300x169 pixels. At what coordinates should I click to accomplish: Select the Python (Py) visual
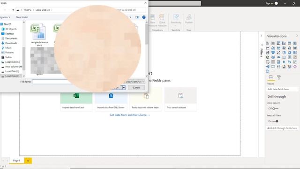point(290,62)
